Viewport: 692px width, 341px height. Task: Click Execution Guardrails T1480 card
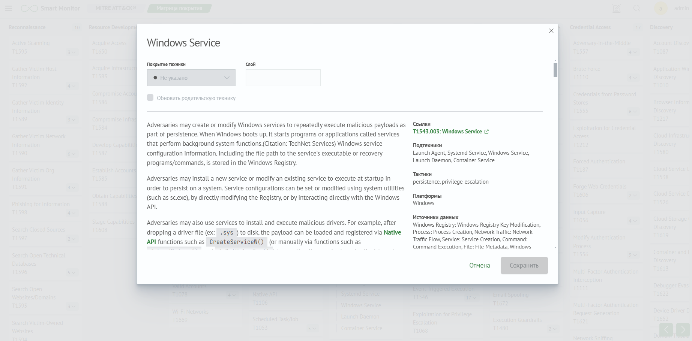point(525,324)
